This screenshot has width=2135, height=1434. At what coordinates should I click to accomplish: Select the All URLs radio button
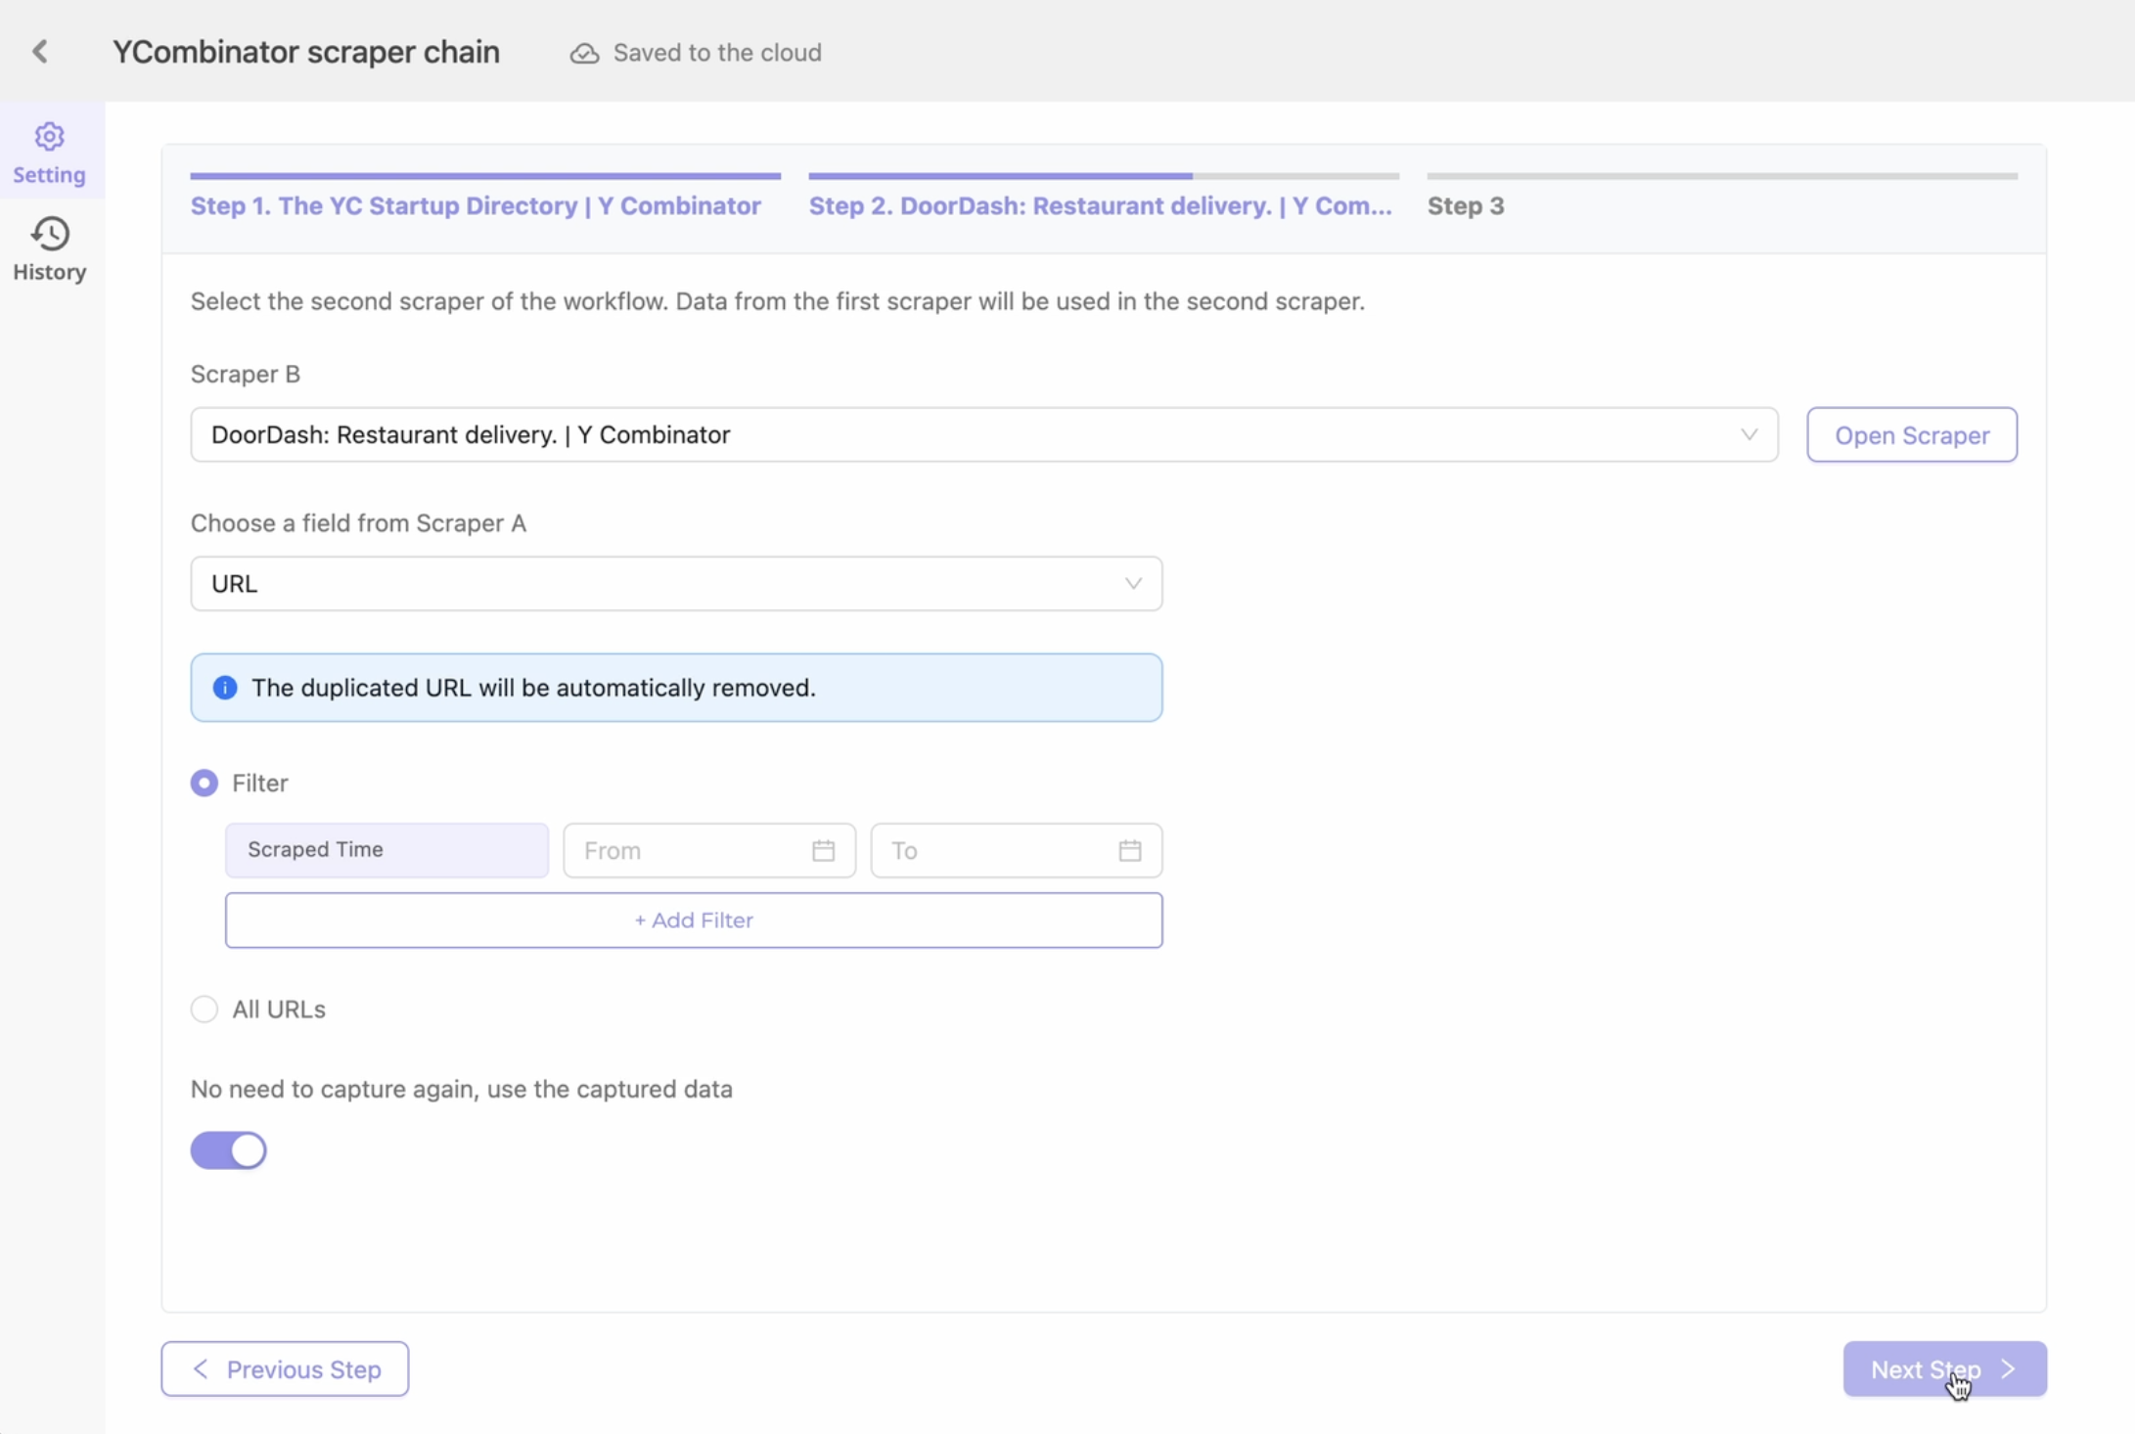204,1008
